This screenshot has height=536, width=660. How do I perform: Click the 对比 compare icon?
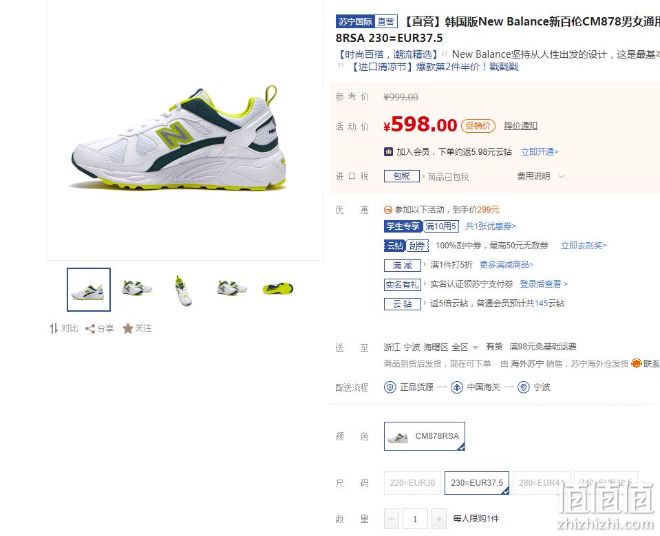(54, 328)
